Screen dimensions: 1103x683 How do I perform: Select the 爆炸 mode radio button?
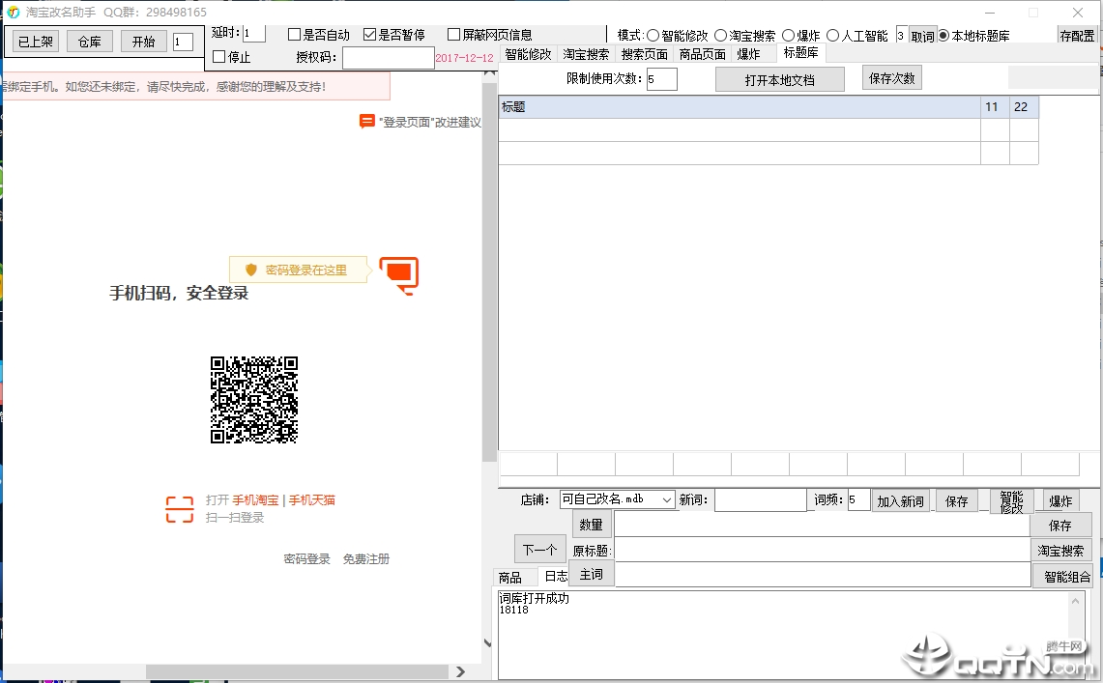tap(789, 35)
